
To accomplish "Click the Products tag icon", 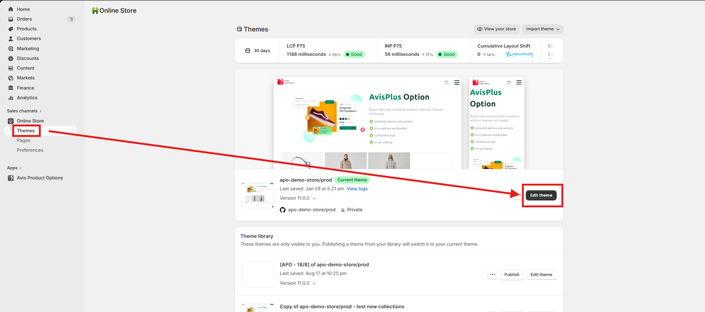I will (x=11, y=29).
